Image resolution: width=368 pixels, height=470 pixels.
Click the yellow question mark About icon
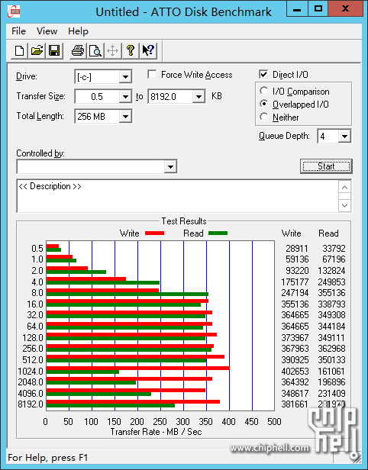click(130, 50)
